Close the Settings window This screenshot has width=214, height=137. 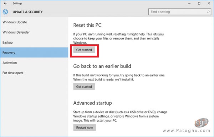(x=209, y=4)
